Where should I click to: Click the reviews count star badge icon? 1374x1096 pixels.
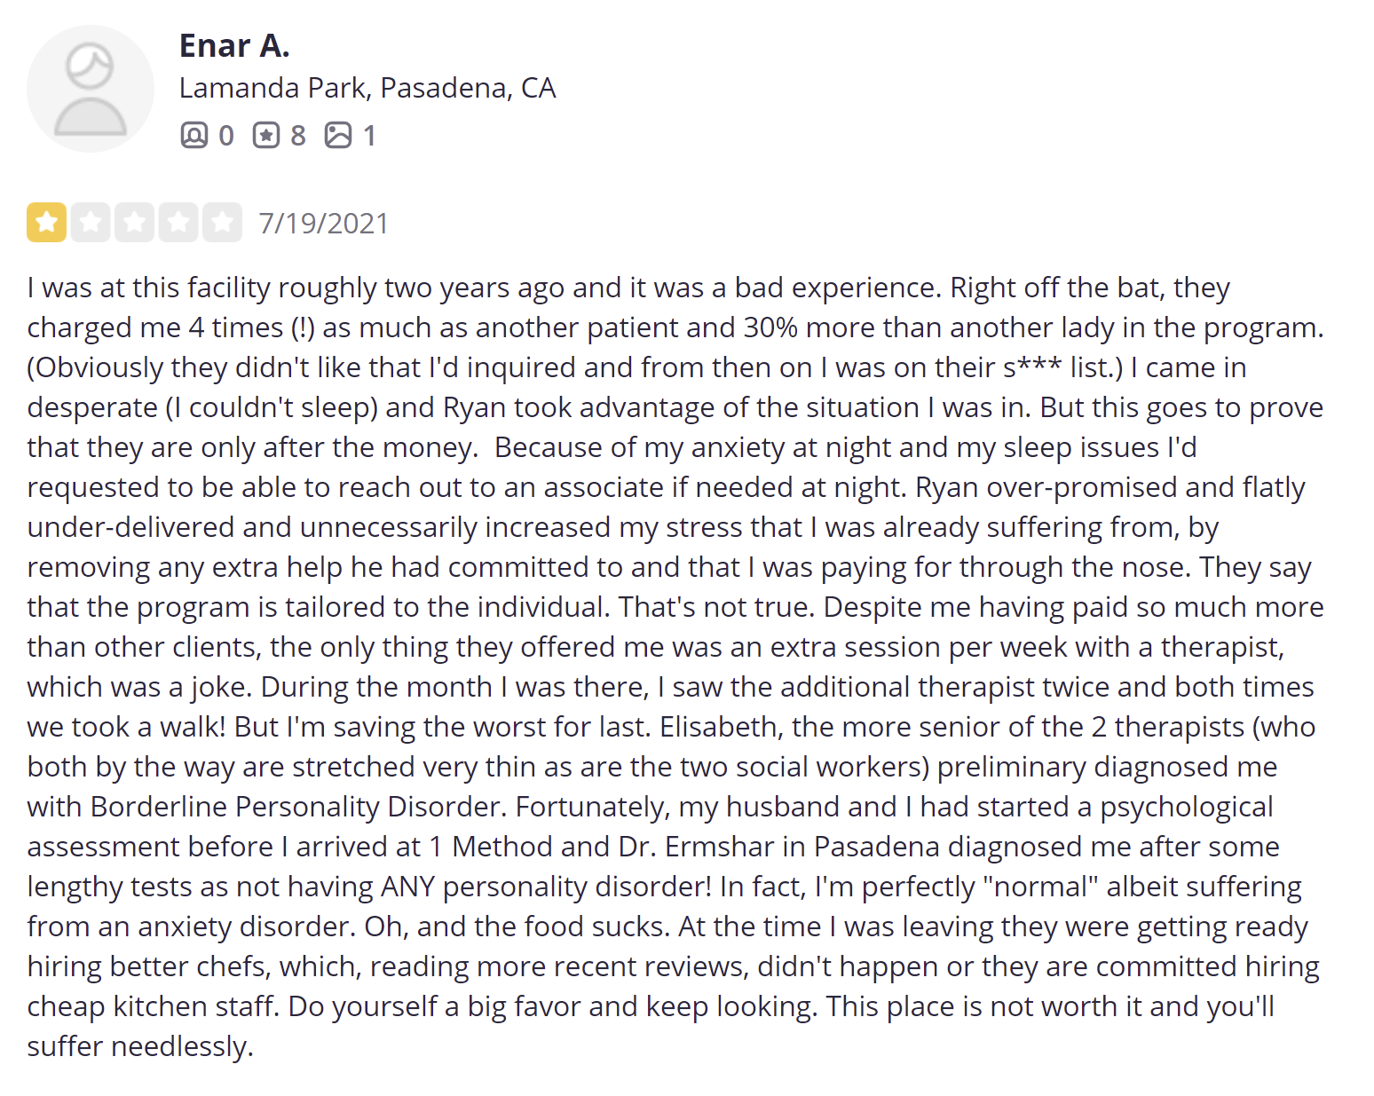[x=266, y=135]
